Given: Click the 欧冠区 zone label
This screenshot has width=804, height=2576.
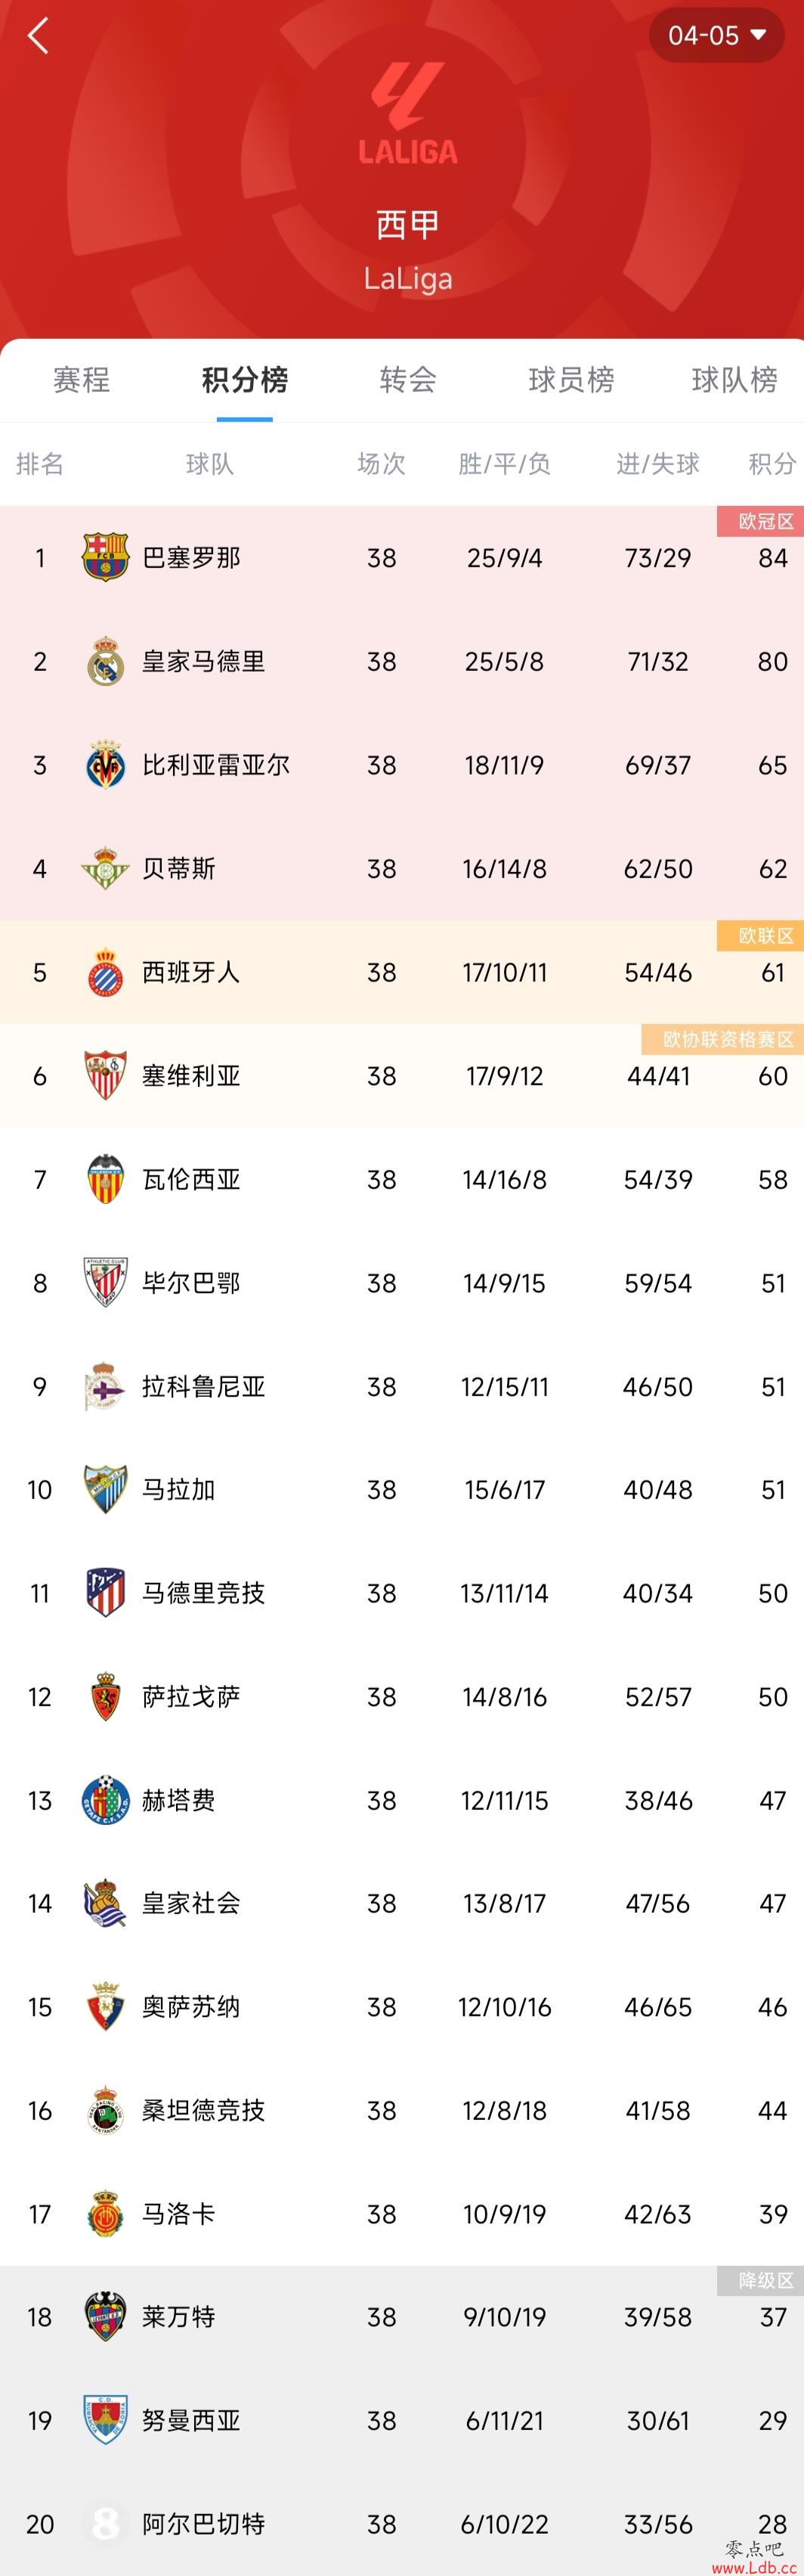Looking at the screenshot, I should pos(765,521).
